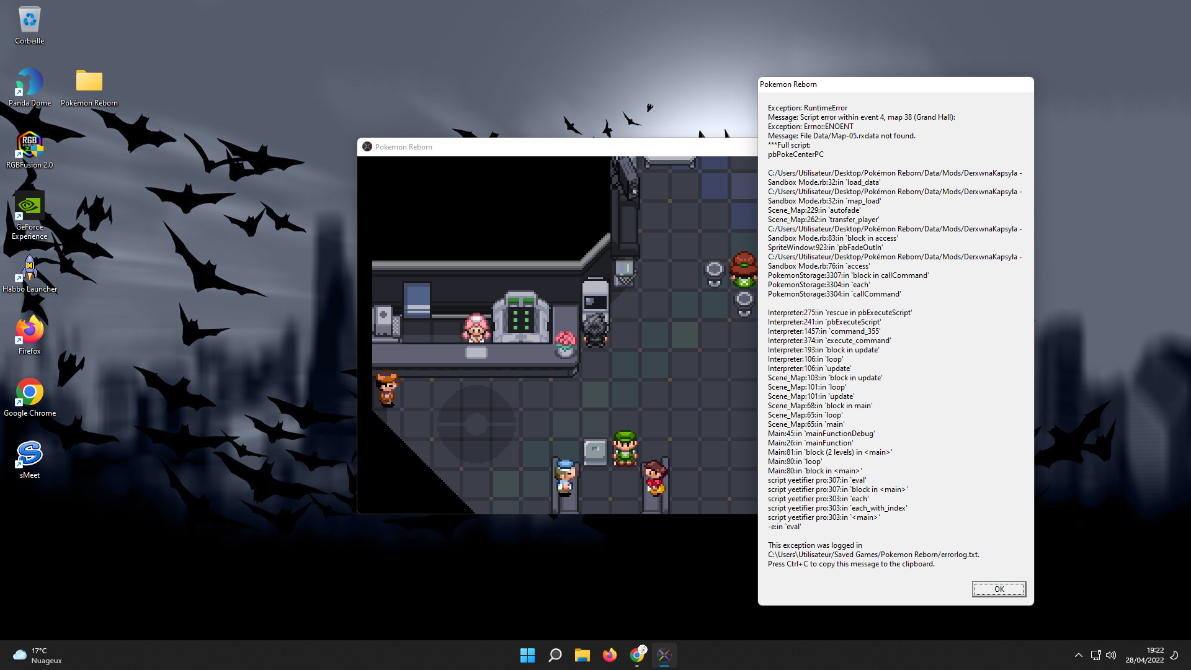Click the pink-haired nurse at the counter
The width and height of the screenshot is (1191, 670).
[x=476, y=328]
